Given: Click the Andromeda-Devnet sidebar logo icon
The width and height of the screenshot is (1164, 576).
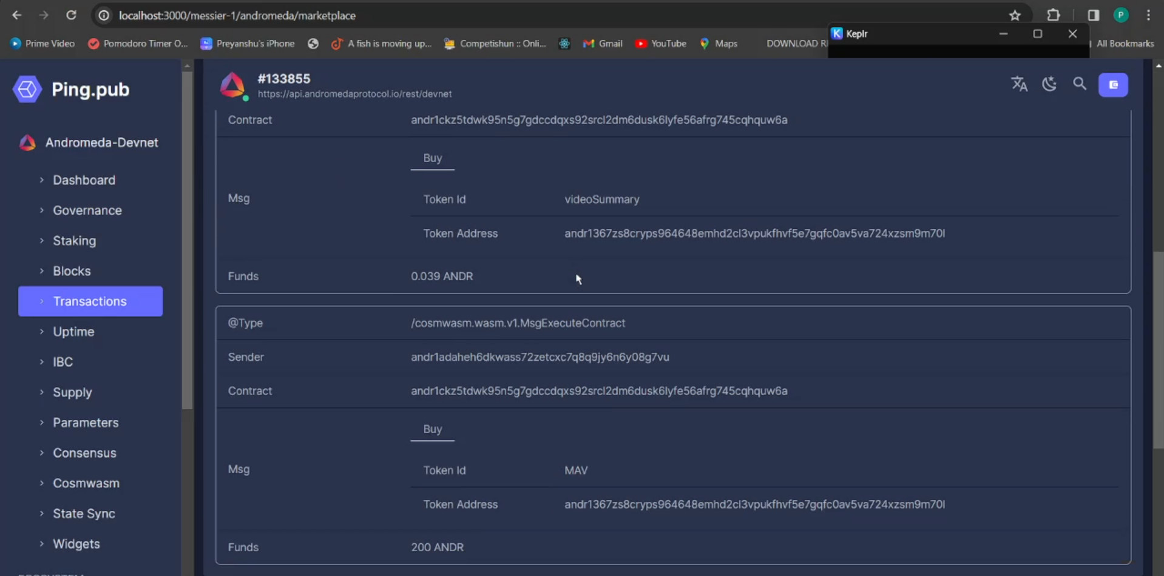Looking at the screenshot, I should coord(27,142).
